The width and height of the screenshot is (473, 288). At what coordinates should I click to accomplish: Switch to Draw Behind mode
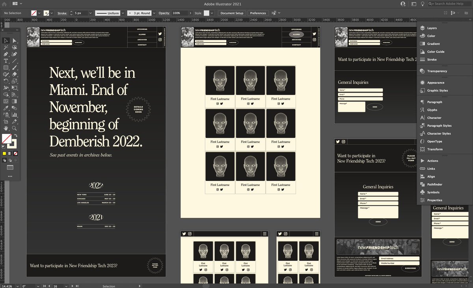tap(10, 160)
